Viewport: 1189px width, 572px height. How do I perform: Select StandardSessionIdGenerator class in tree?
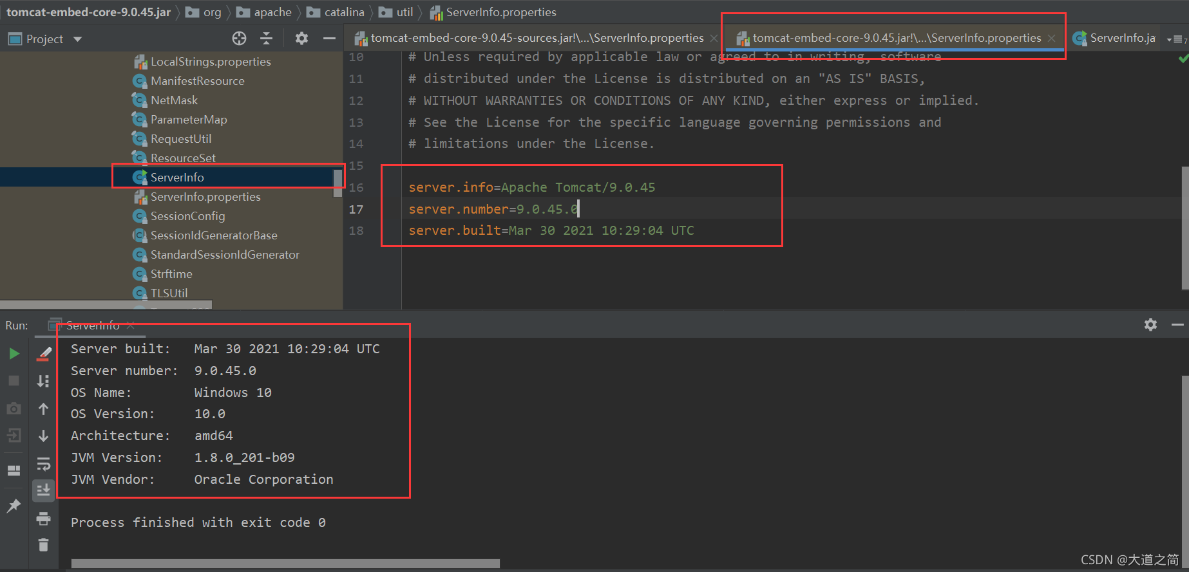pyautogui.click(x=216, y=255)
